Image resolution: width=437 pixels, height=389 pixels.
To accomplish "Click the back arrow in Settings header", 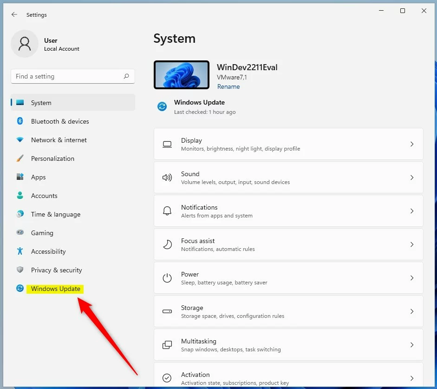I will pos(14,15).
